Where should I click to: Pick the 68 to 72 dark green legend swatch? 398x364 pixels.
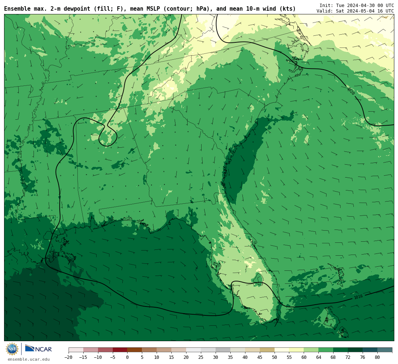pos(341,350)
